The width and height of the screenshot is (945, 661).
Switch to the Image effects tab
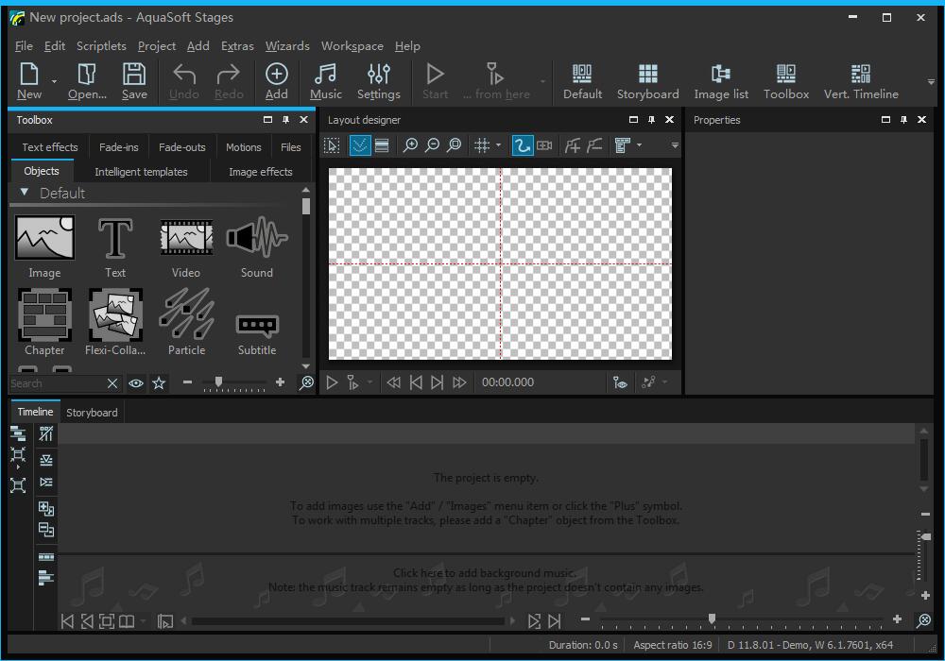260,172
